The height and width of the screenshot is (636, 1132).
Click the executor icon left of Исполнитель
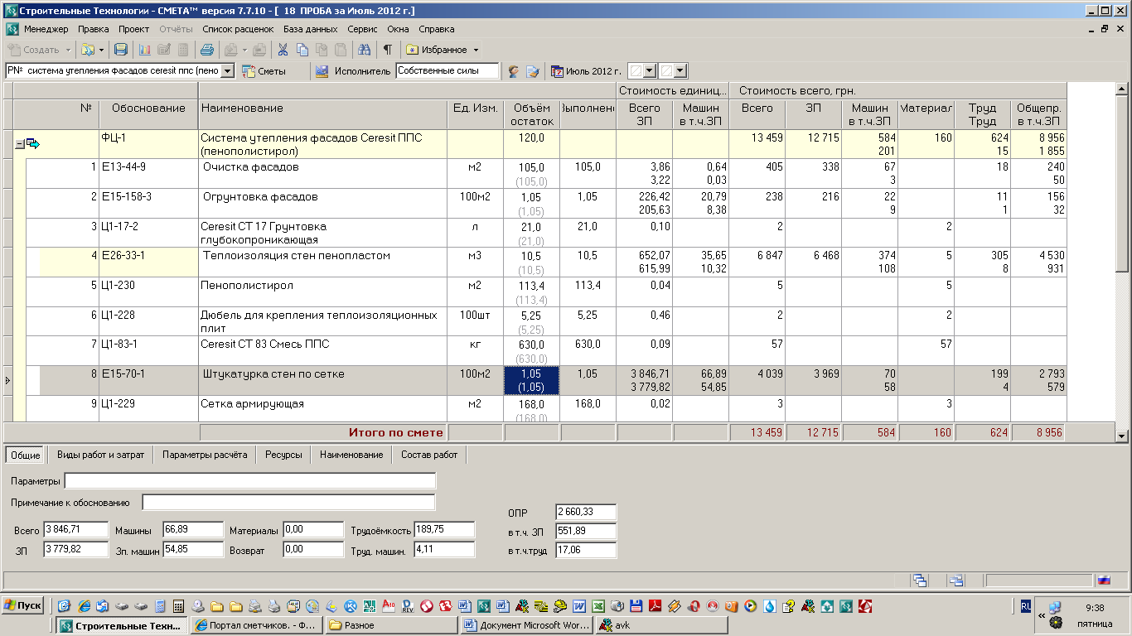pyautogui.click(x=322, y=71)
